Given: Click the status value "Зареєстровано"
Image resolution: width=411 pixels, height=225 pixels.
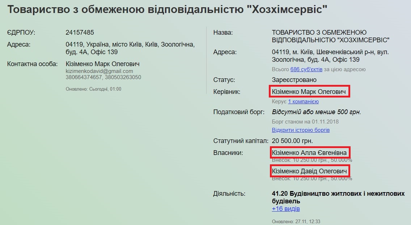Looking at the screenshot, I should (x=294, y=80).
